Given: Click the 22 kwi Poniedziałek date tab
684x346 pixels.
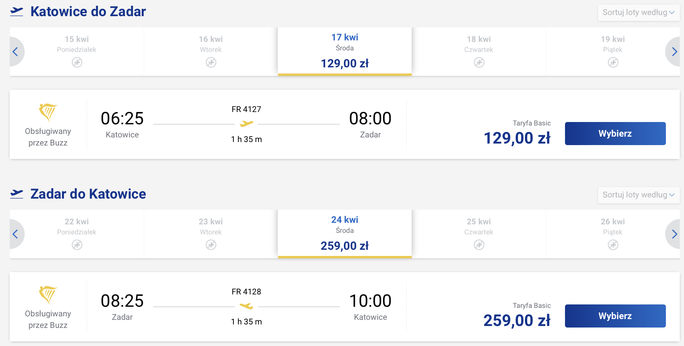Looking at the screenshot, I should point(77,233).
